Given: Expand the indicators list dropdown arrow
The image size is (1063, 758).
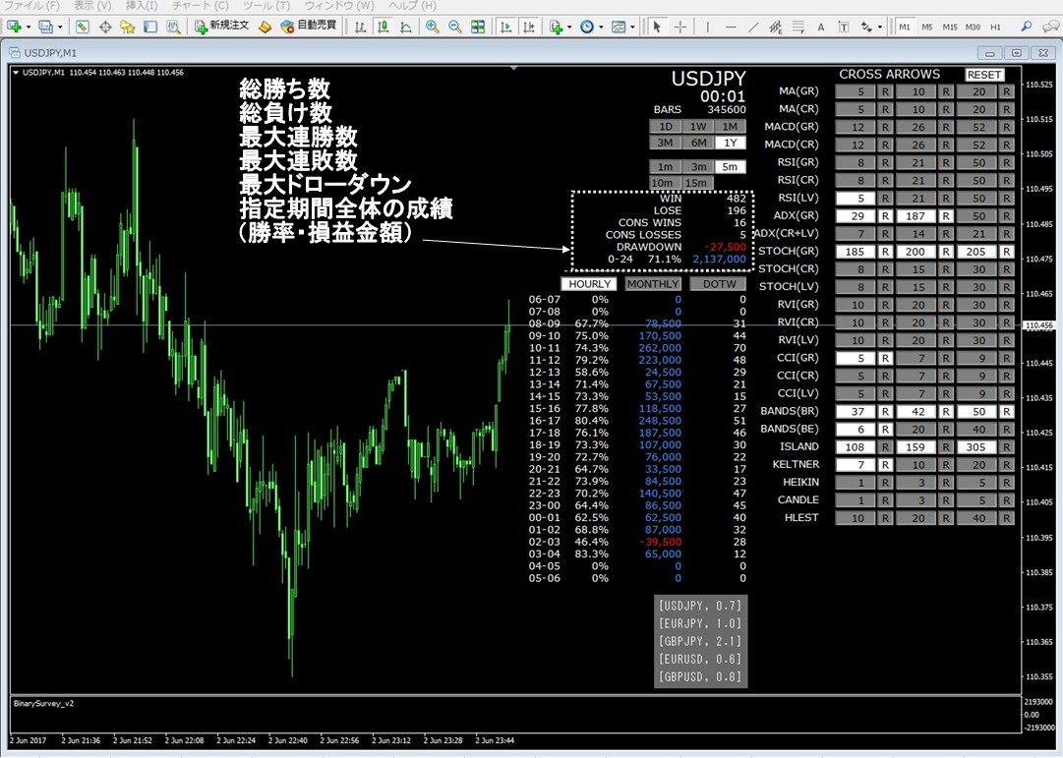Looking at the screenshot, I should pyautogui.click(x=568, y=28).
